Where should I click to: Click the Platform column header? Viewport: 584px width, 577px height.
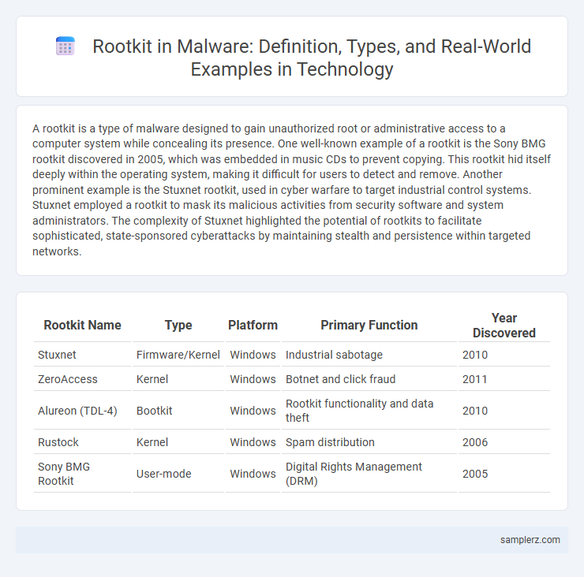pos(253,325)
